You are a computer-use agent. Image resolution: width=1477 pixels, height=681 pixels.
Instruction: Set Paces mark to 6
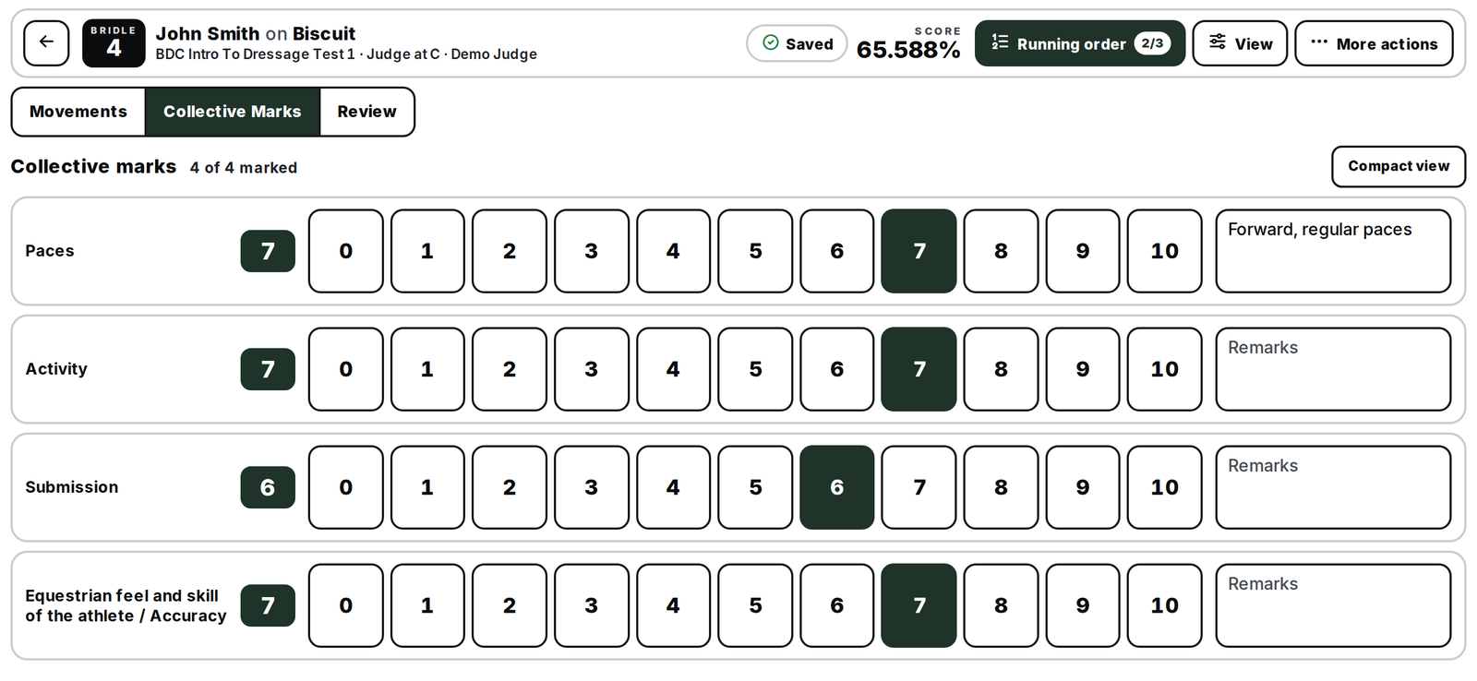pos(836,251)
